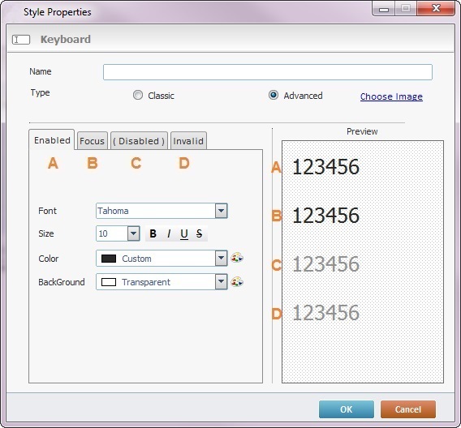
Task: Click the Keyboard style icon in header
Action: tap(21, 40)
